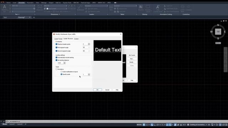The height and width of the screenshot is (128, 228).
Task: Click the new drawing tab plus icon
Action: [34, 17]
